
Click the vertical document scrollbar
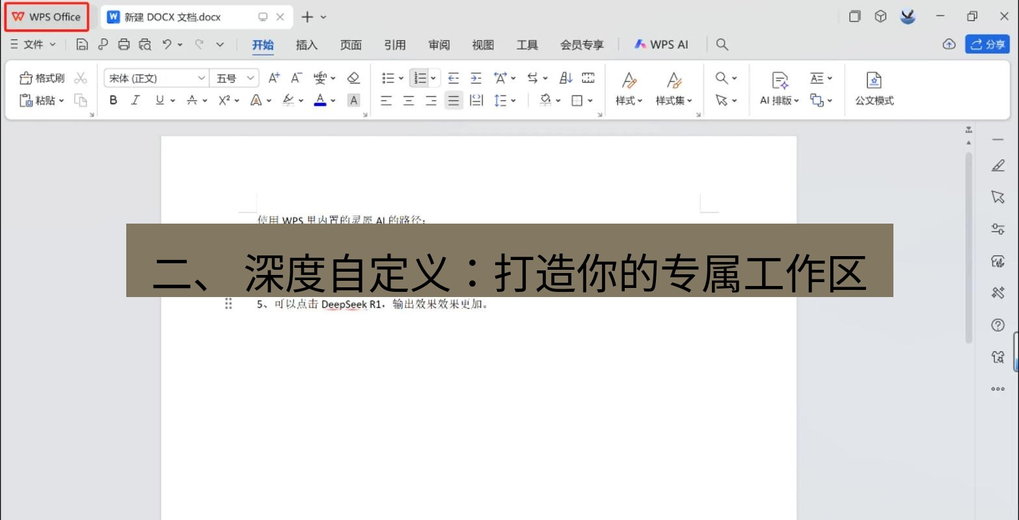click(969, 247)
